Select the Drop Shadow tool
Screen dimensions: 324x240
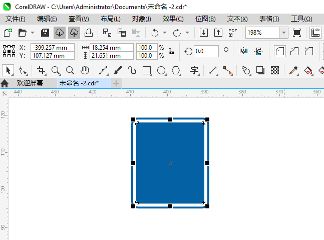pyautogui.click(x=260, y=70)
